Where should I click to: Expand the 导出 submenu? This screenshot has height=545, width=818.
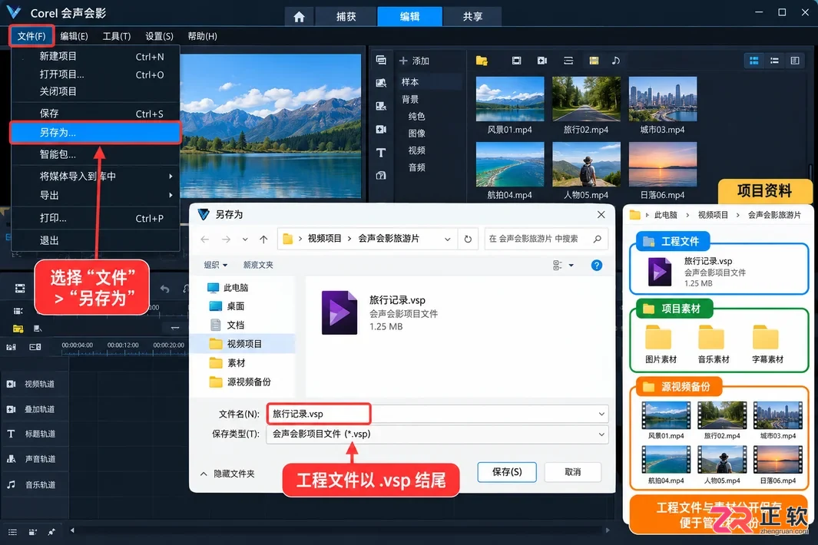coord(95,195)
